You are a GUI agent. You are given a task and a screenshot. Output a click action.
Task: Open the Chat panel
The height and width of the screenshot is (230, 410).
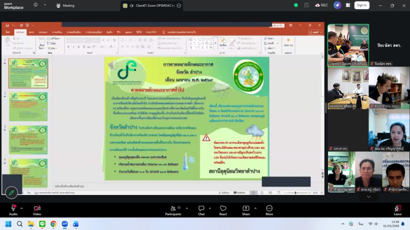pyautogui.click(x=201, y=208)
